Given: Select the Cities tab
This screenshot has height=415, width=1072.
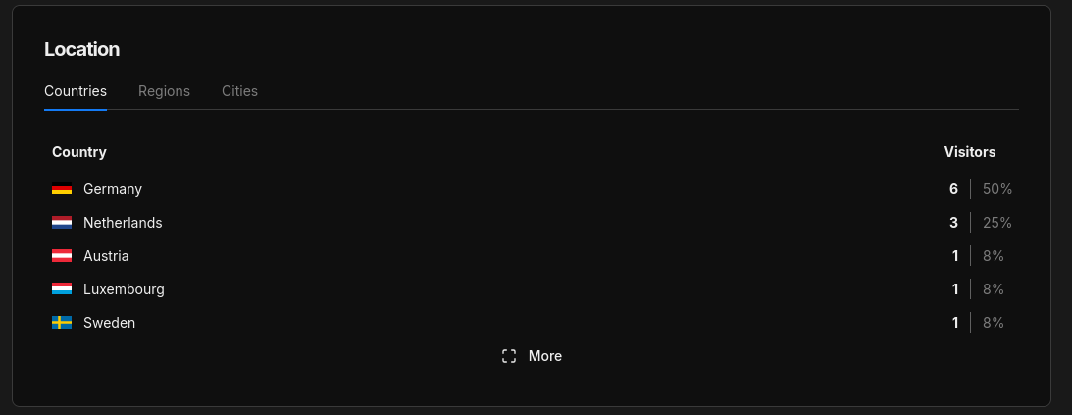Looking at the screenshot, I should [239, 91].
